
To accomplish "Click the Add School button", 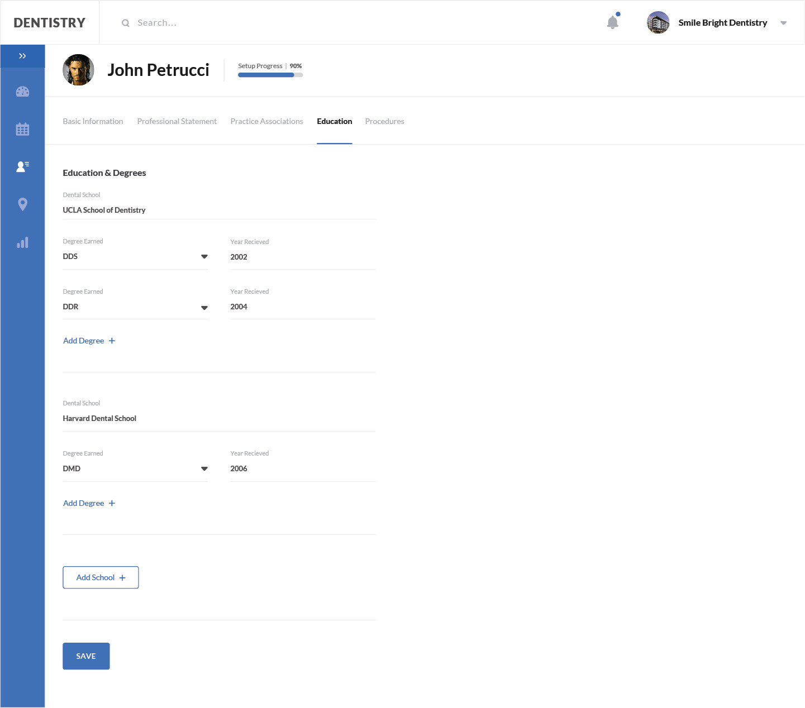I will point(101,577).
